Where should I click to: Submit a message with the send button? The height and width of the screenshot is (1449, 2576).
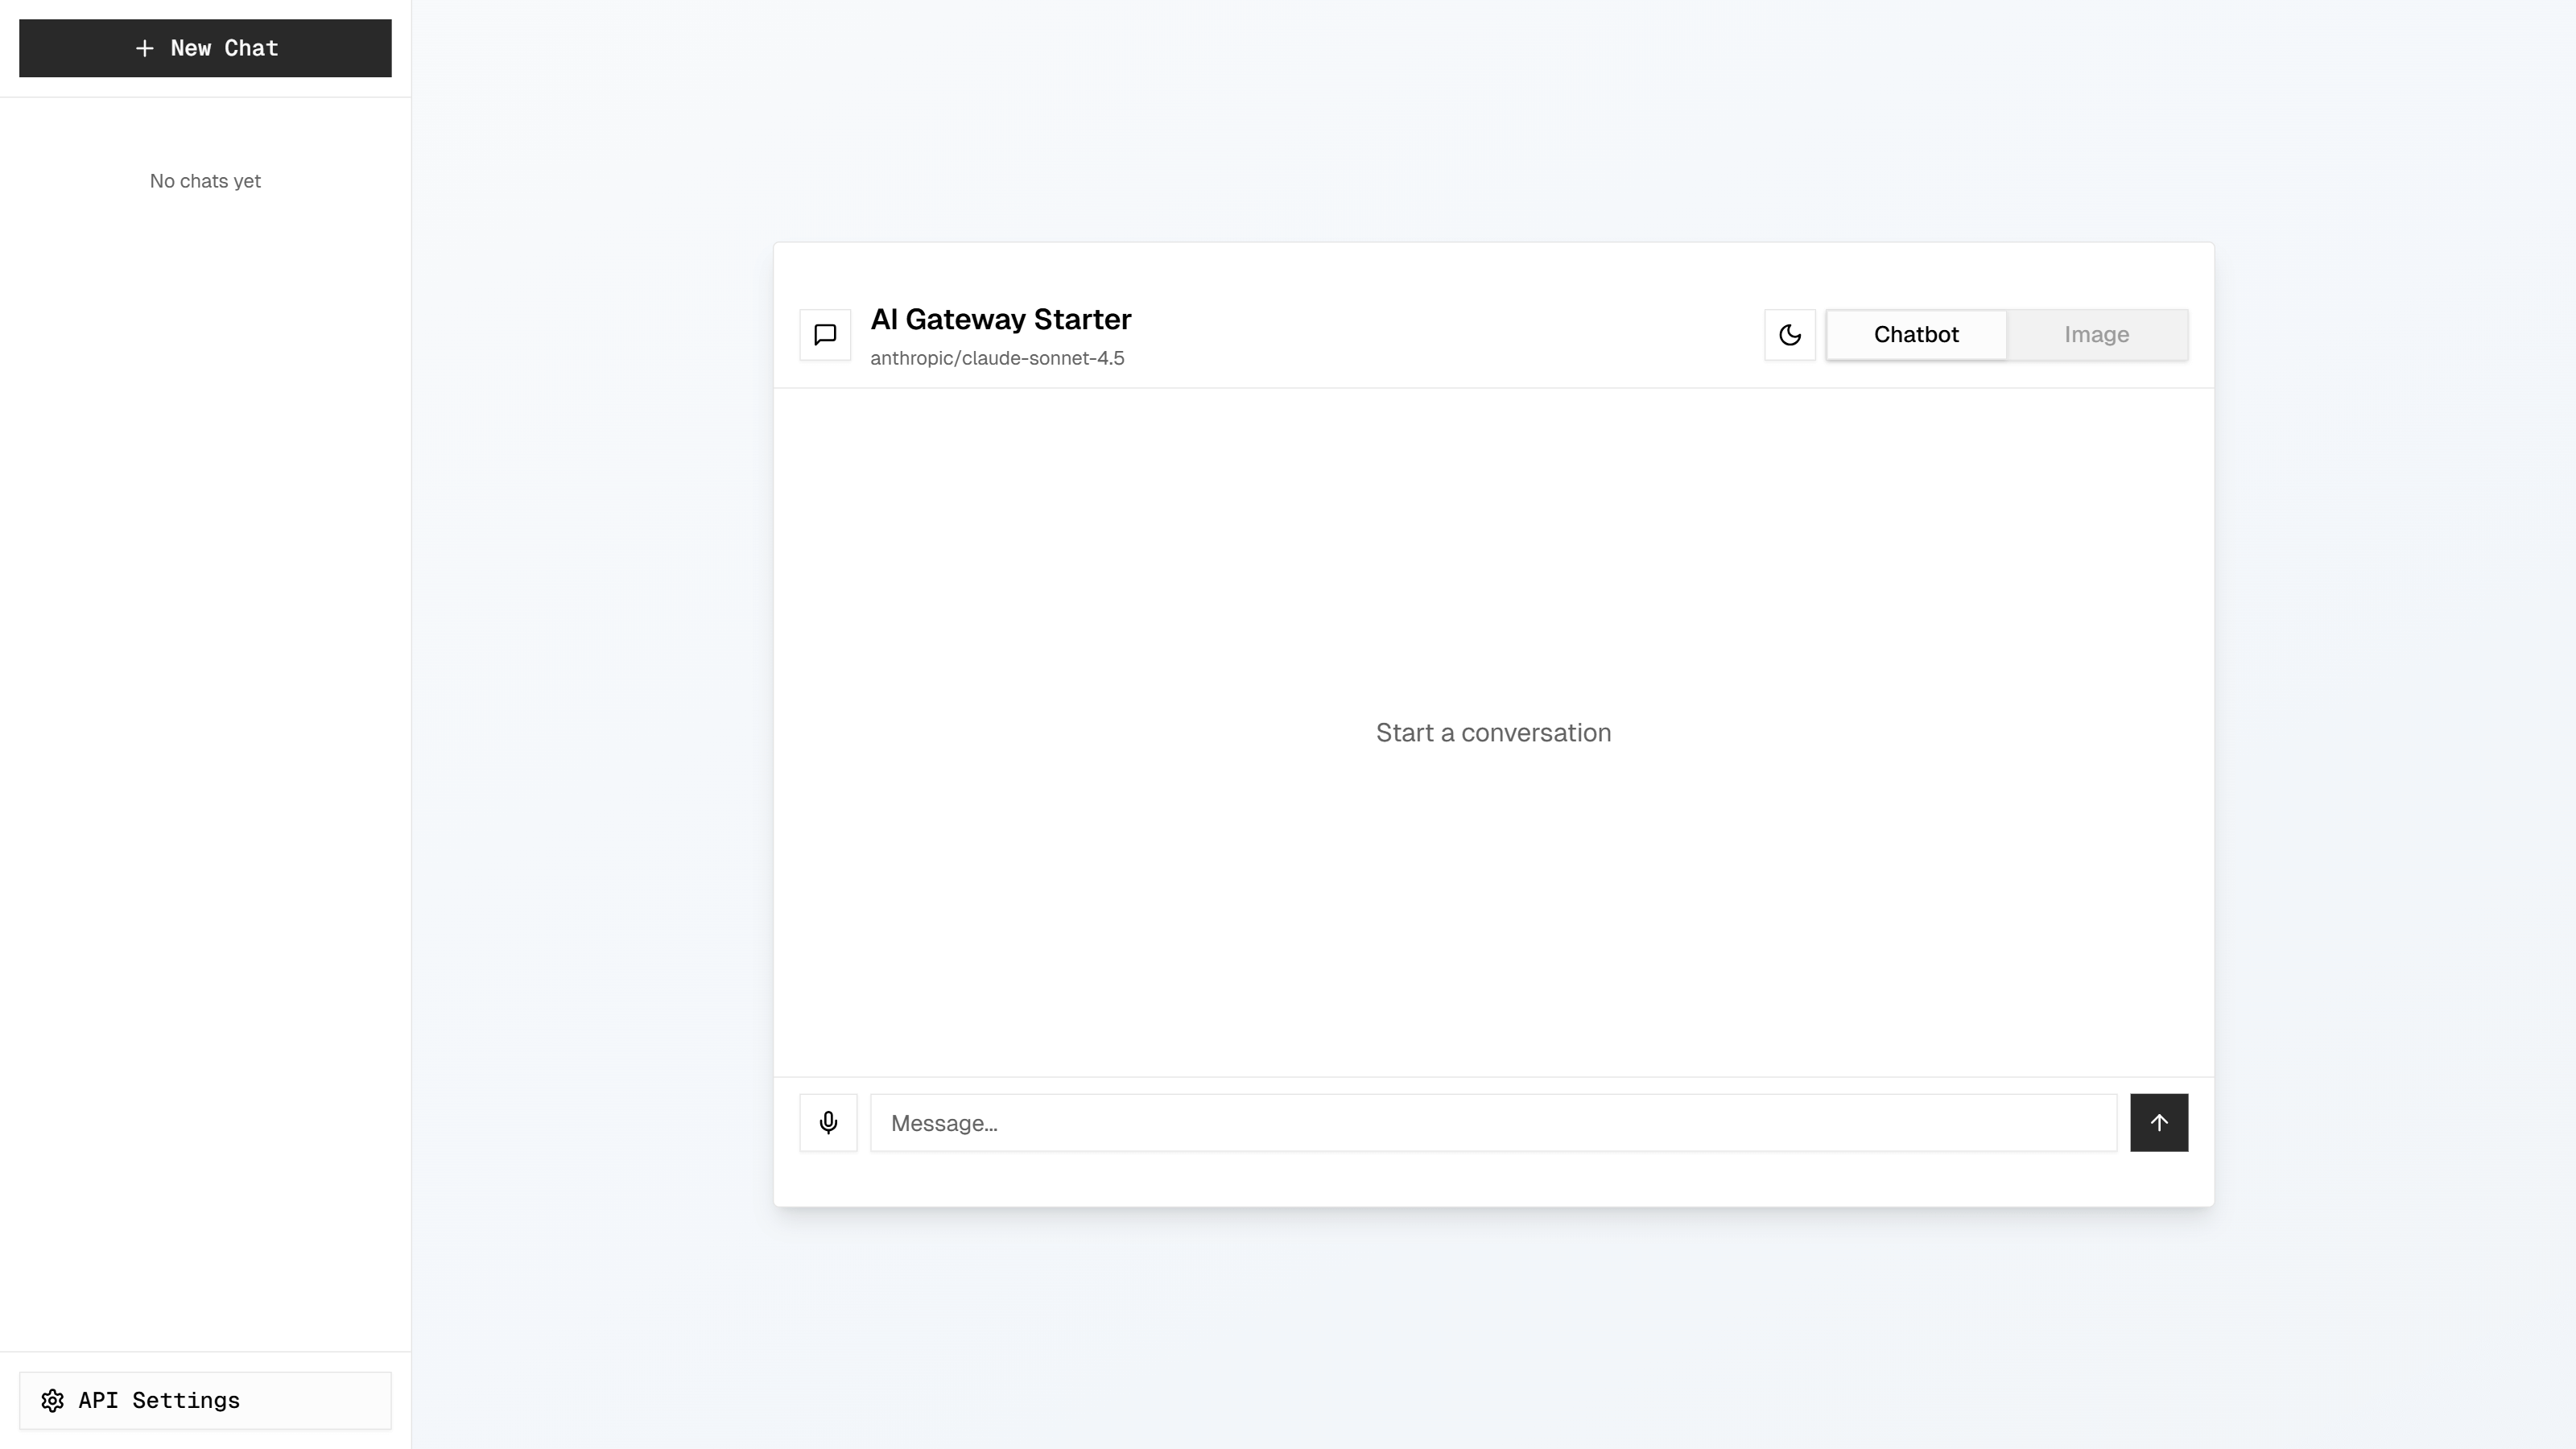(2160, 1122)
